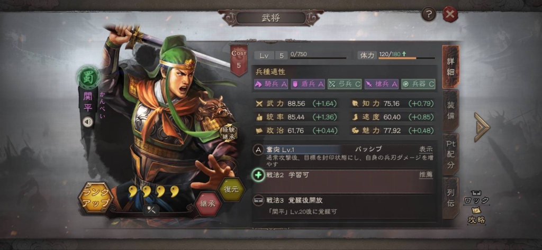
Task: Open help with the question mark icon
Action: tap(429, 14)
